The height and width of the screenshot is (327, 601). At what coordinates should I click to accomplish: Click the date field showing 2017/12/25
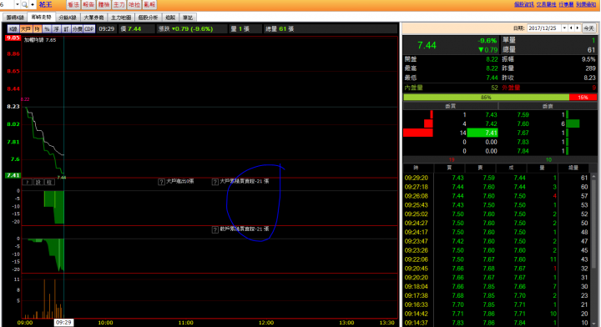tap(544, 28)
